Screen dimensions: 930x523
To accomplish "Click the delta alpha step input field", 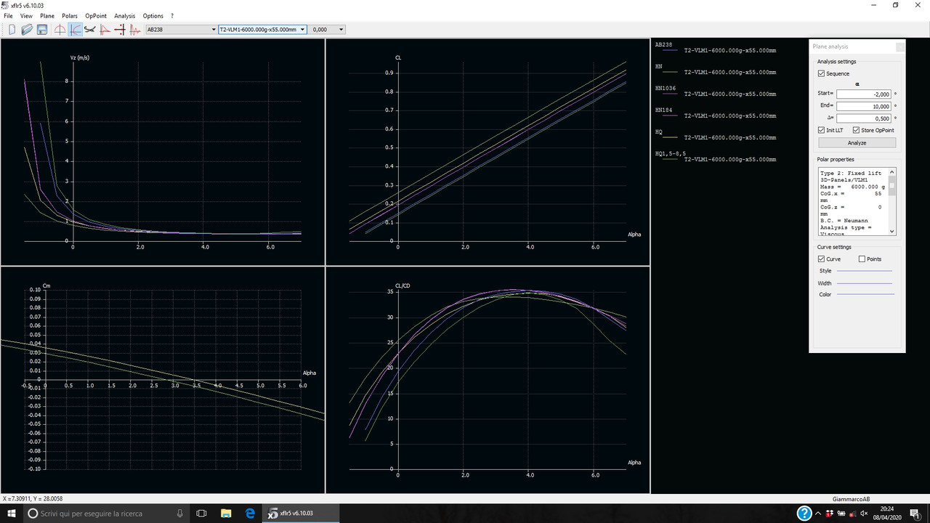I will (863, 118).
